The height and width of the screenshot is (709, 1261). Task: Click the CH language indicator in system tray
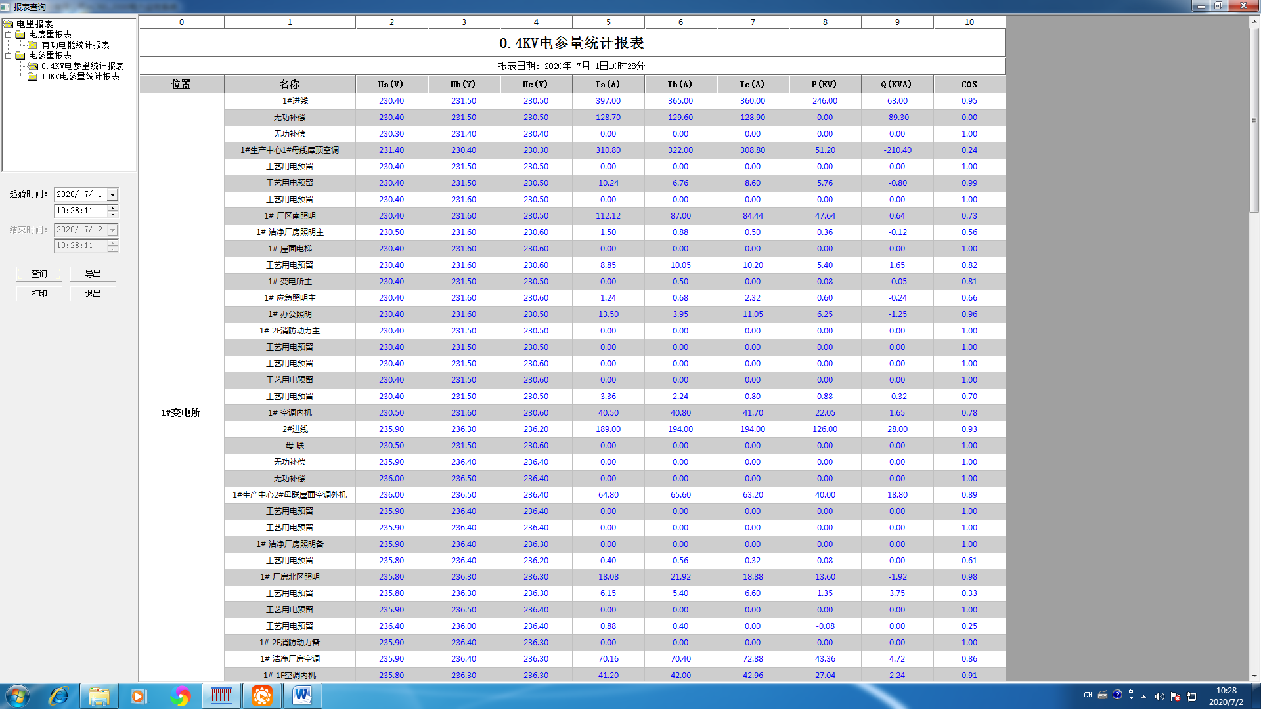1088,695
